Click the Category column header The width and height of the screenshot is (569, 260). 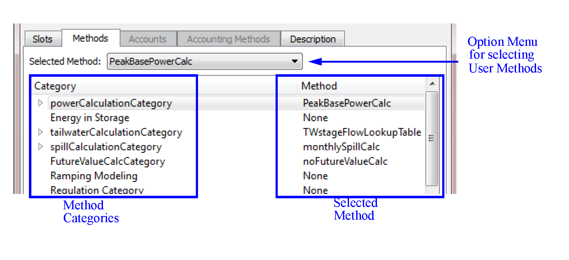tap(55, 86)
